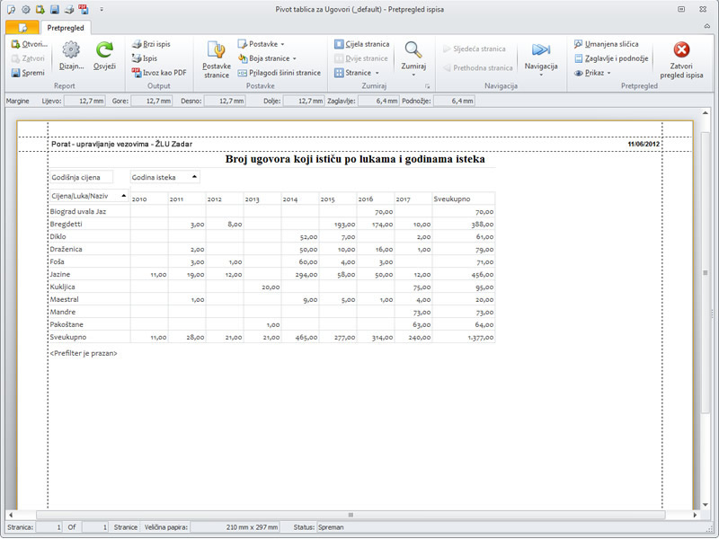
Task: Click the print preview icon in quick access toolbar
Action: click(11, 9)
